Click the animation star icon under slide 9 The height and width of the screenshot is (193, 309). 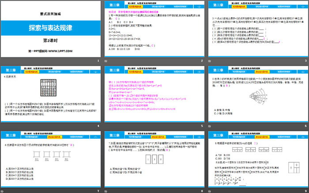[x=210, y=191]
